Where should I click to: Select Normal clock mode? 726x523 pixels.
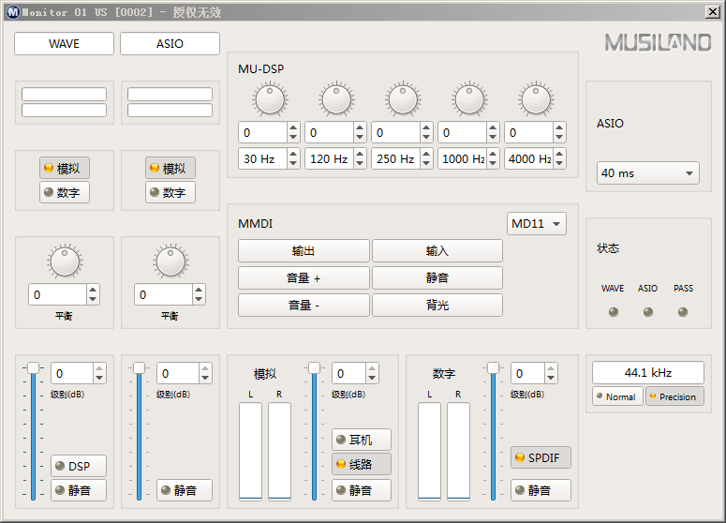tap(617, 396)
